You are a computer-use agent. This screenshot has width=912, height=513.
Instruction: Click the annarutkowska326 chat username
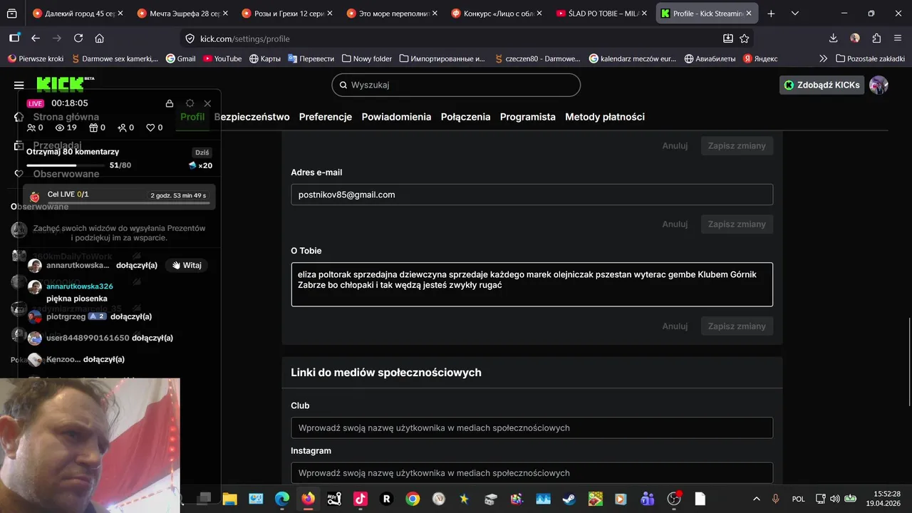80,286
